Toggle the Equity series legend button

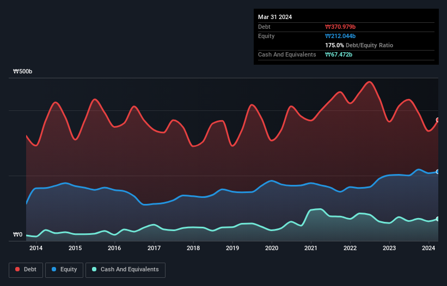tap(64, 270)
